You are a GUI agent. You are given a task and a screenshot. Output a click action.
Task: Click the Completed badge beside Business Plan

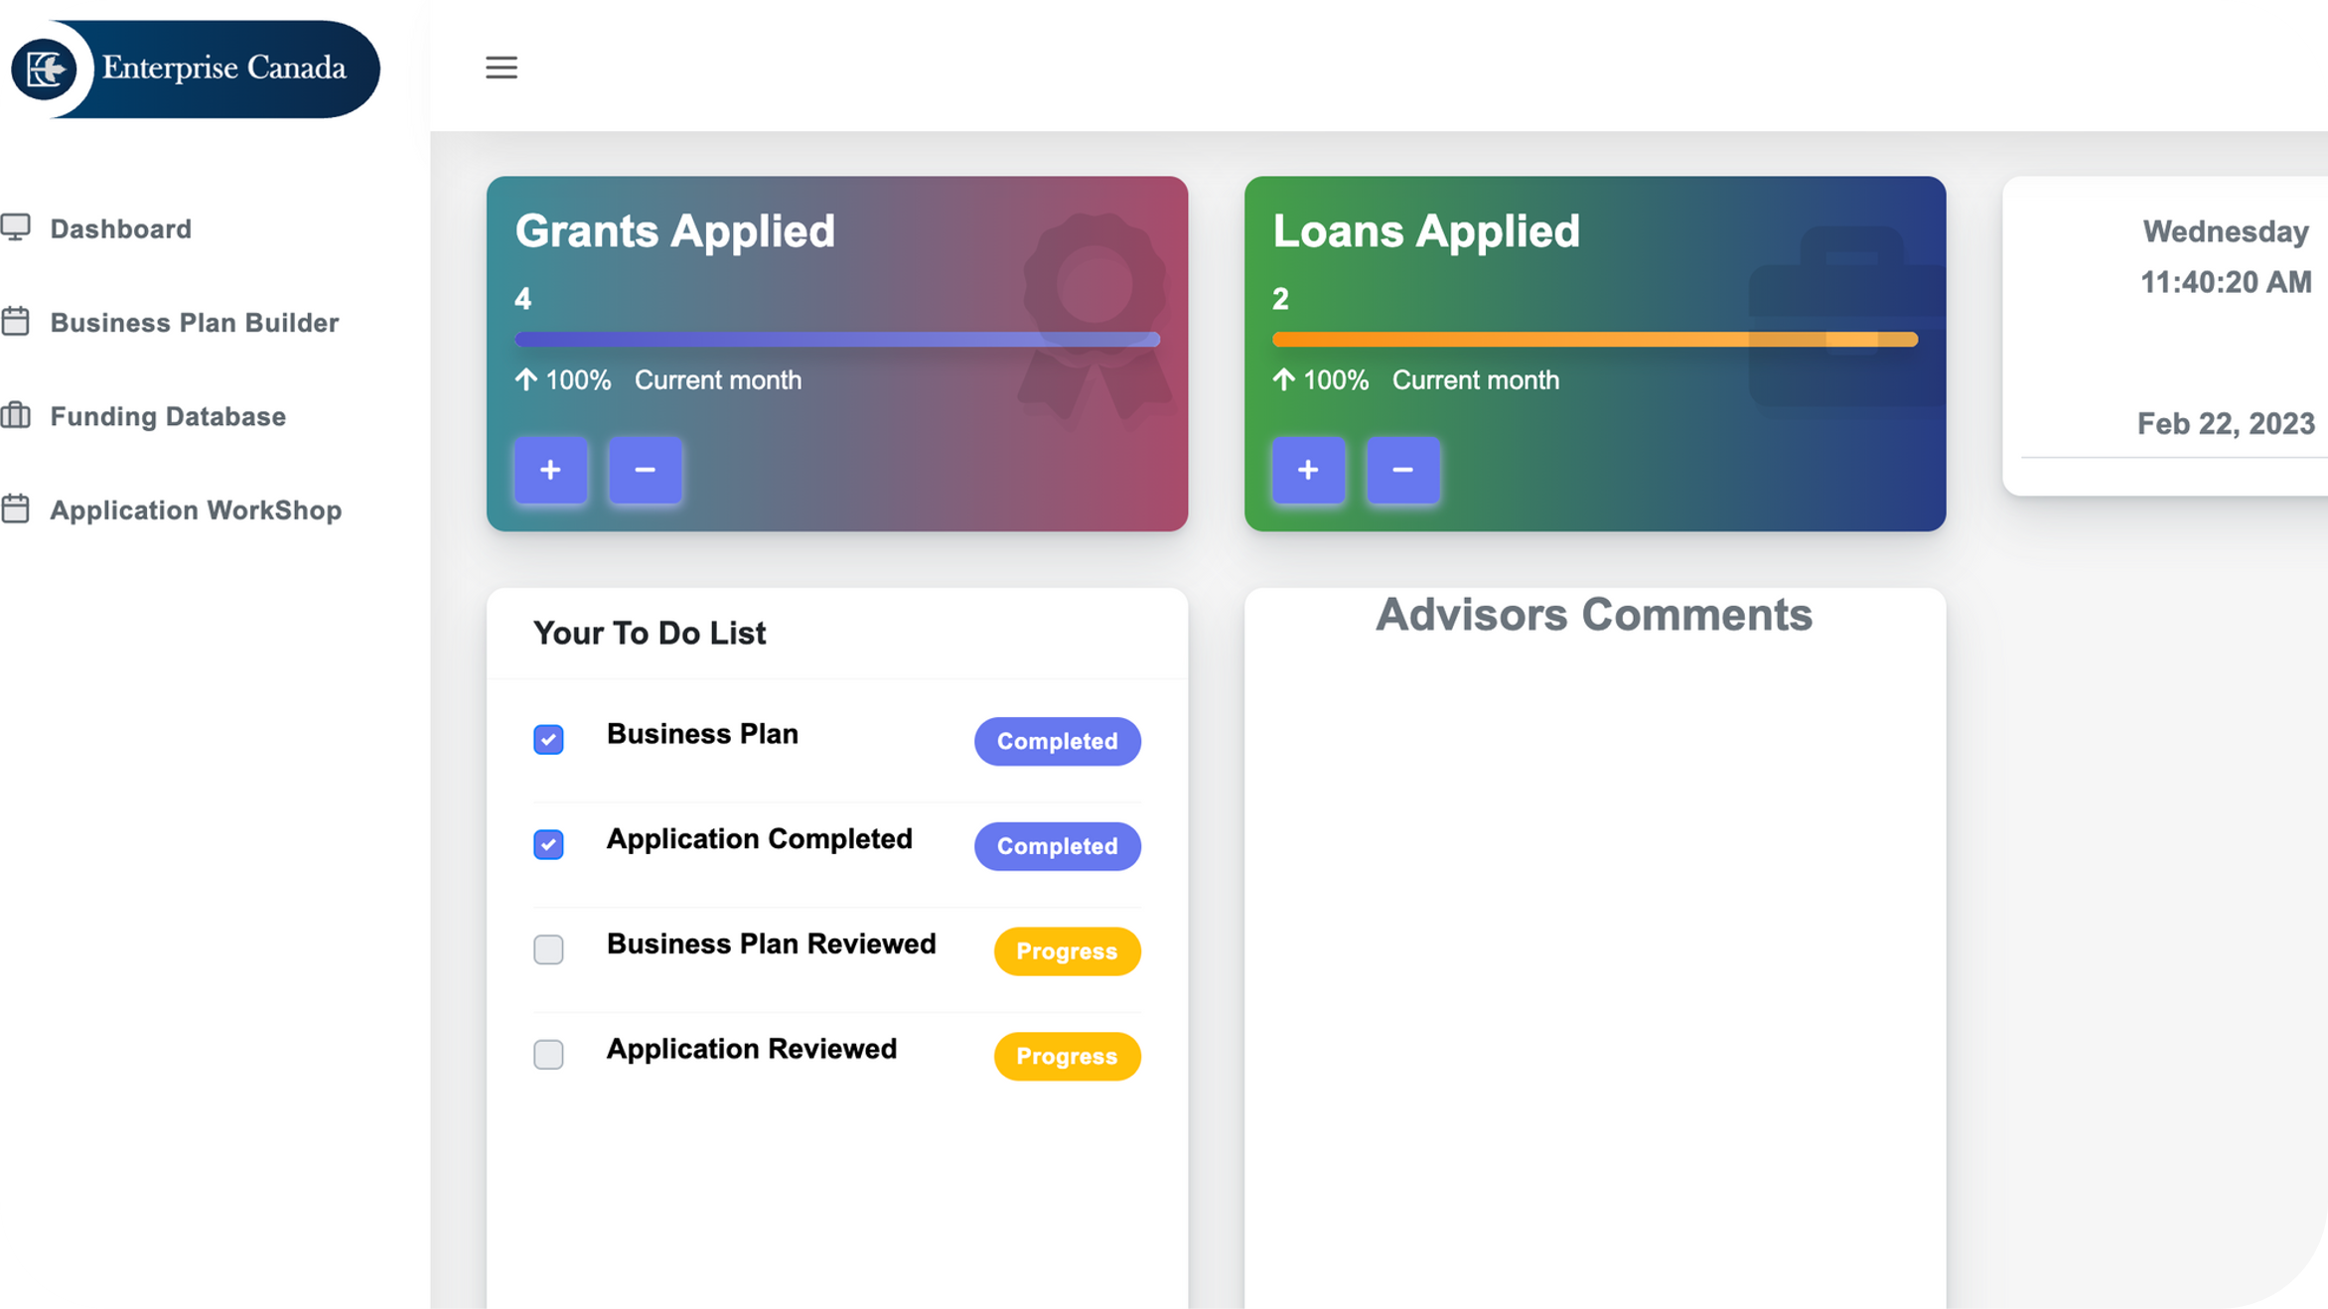coord(1057,741)
